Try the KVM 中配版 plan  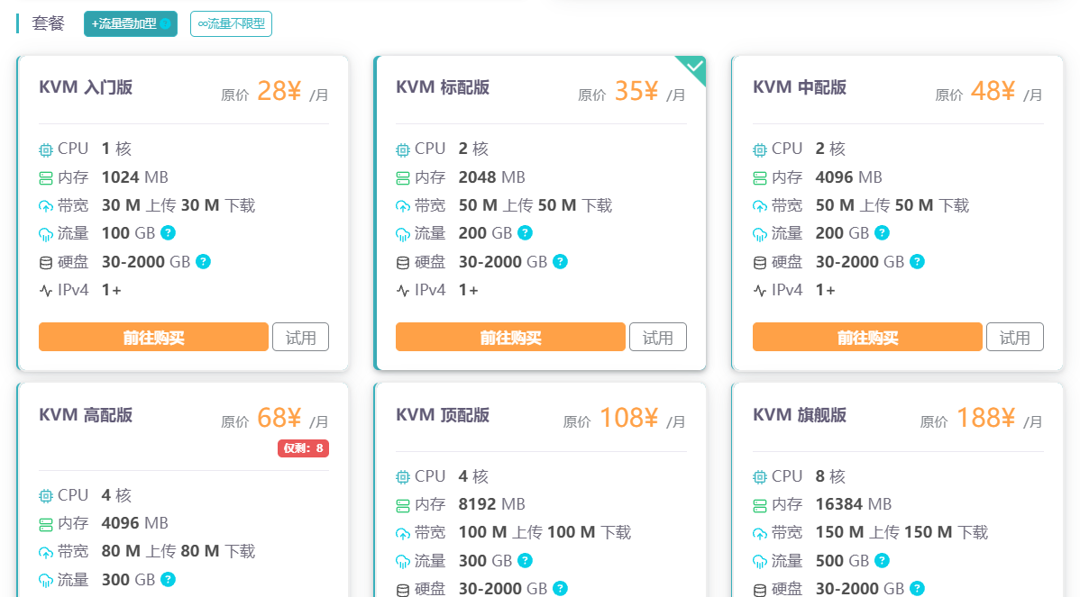click(x=1014, y=338)
